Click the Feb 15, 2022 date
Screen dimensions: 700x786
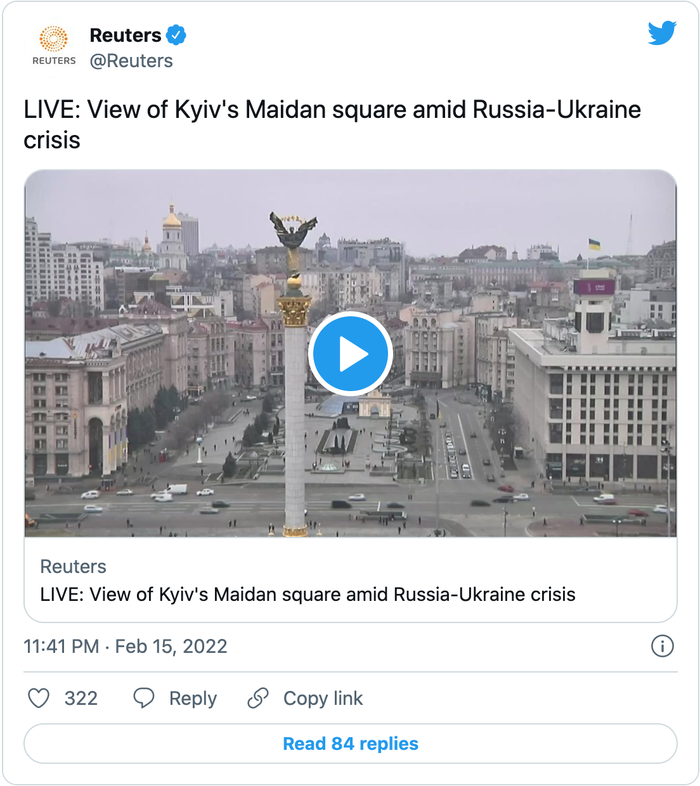pos(171,646)
